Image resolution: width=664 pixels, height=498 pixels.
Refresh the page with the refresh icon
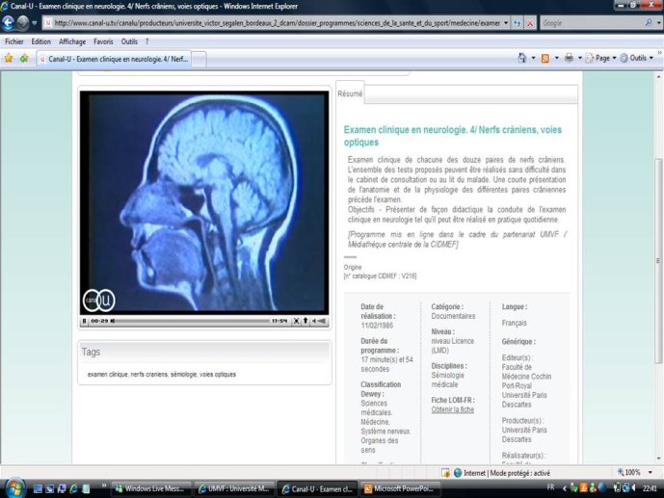click(x=518, y=23)
